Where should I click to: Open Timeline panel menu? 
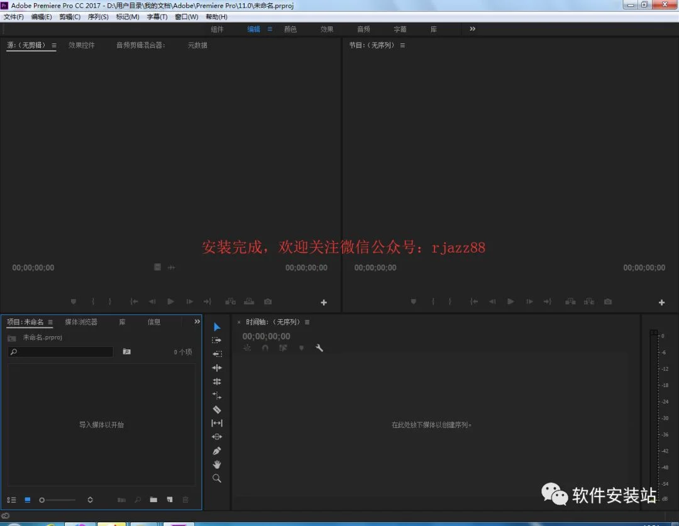(307, 322)
